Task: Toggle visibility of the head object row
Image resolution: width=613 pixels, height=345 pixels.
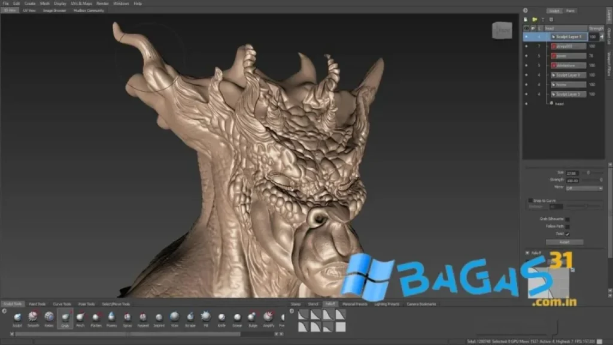Action: (x=526, y=104)
